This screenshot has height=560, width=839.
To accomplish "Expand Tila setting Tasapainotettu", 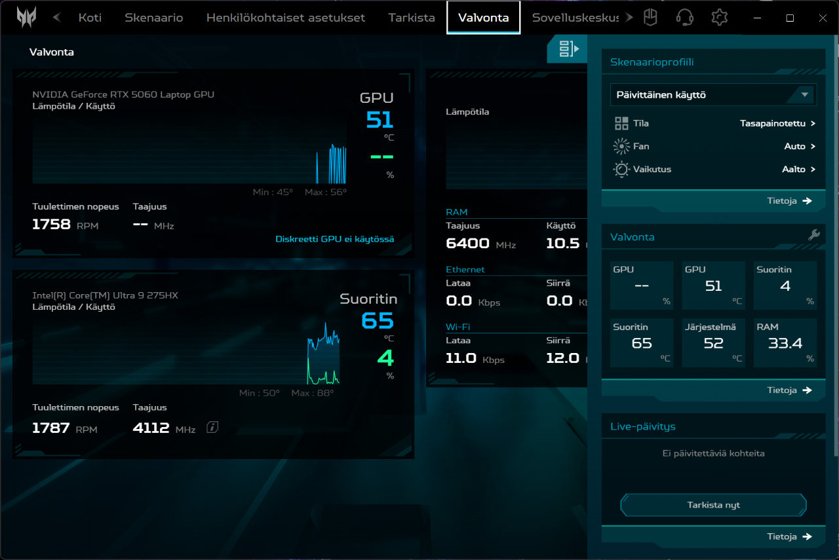I will (778, 123).
